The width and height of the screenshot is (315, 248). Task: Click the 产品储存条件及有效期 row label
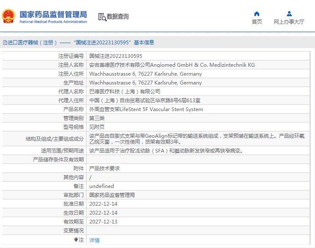(58, 160)
